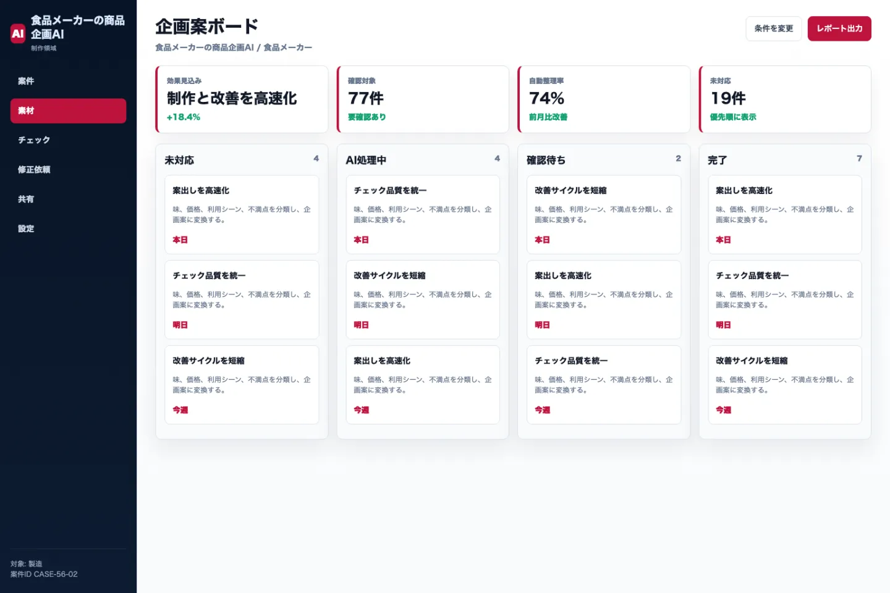Viewport: 890px width, 593px height.
Task: Switch to the 共有 sidebar item
Action: pos(68,200)
